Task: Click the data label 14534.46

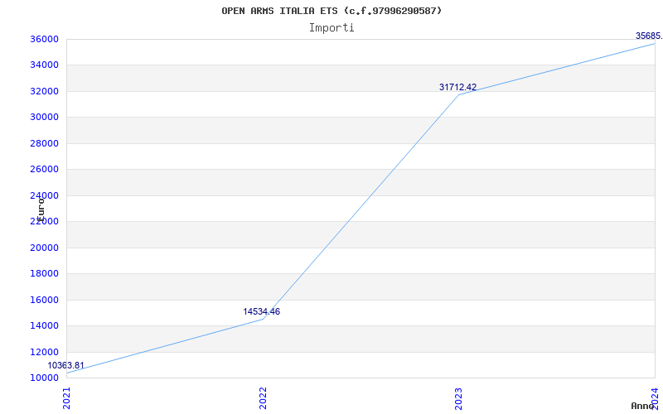Action: pyautogui.click(x=261, y=312)
